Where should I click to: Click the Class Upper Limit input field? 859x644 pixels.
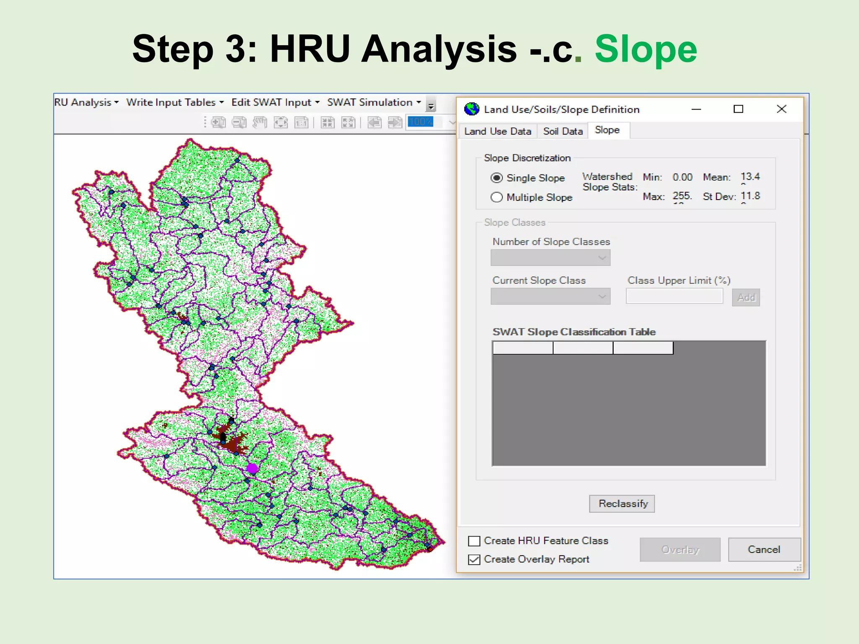674,296
